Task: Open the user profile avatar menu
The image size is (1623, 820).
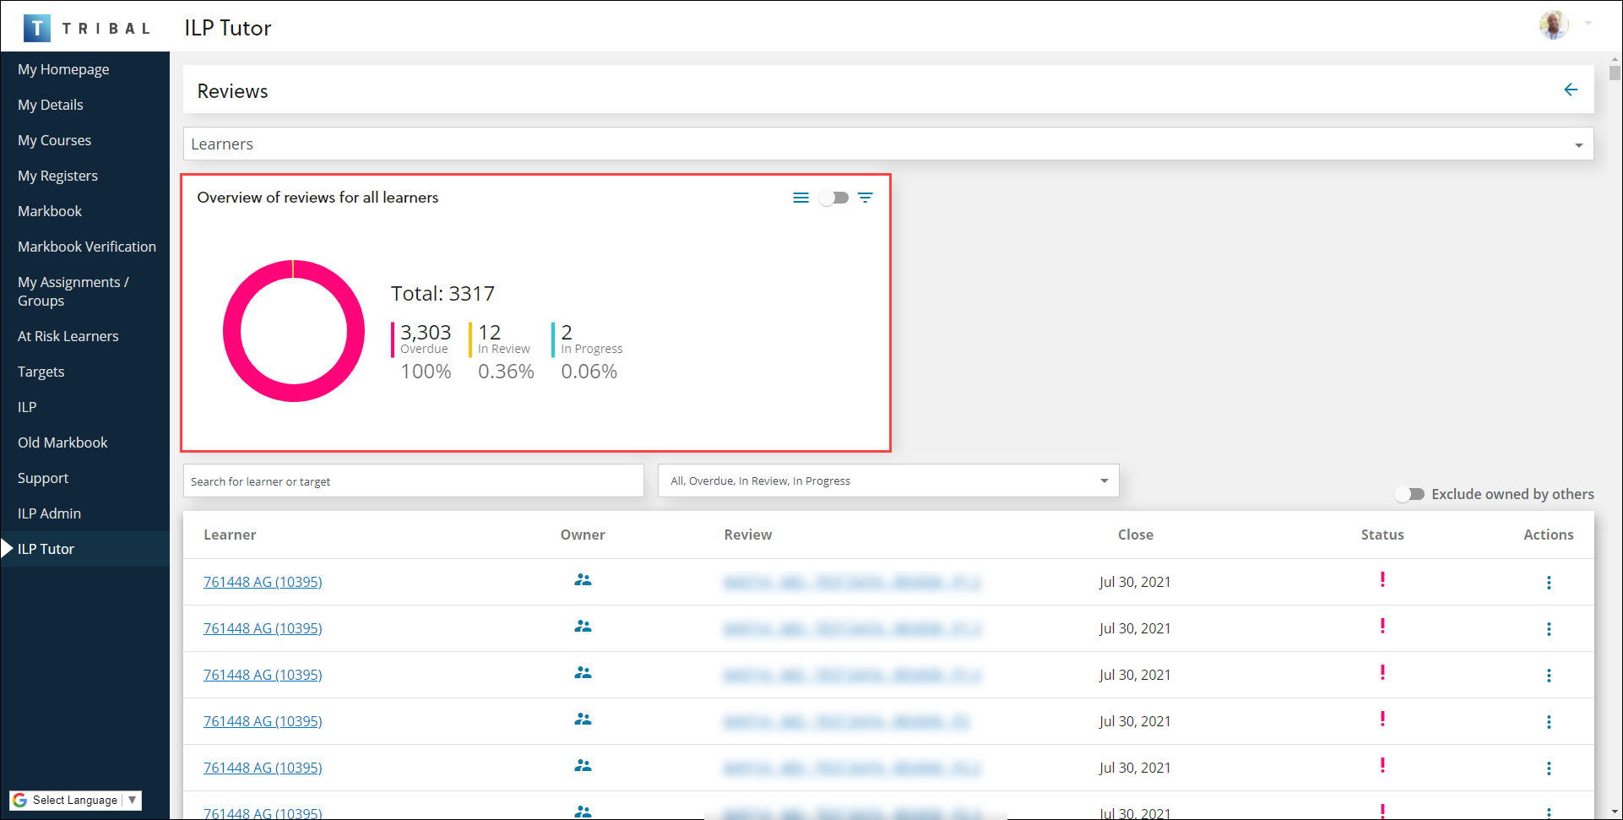Action: coord(1554,24)
